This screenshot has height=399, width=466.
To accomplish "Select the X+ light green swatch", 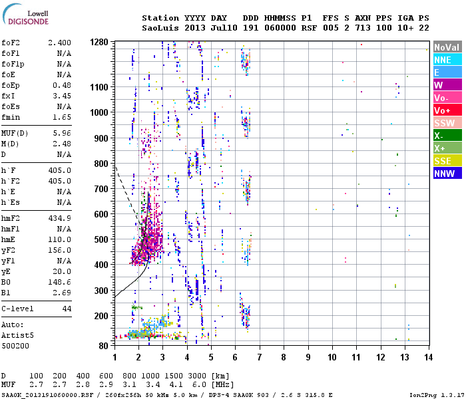I will [447, 148].
